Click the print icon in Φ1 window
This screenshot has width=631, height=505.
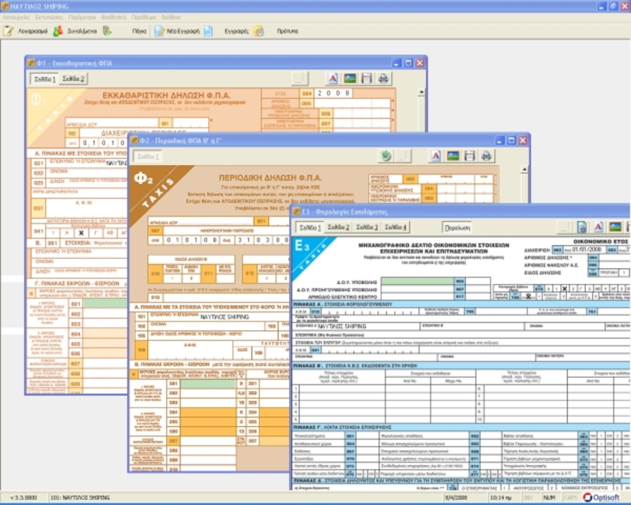click(x=383, y=78)
